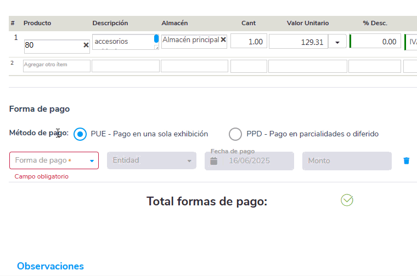Screen dimensions: 417x276
Task: Clear the product 80 with the X icon
Action: coord(86,45)
